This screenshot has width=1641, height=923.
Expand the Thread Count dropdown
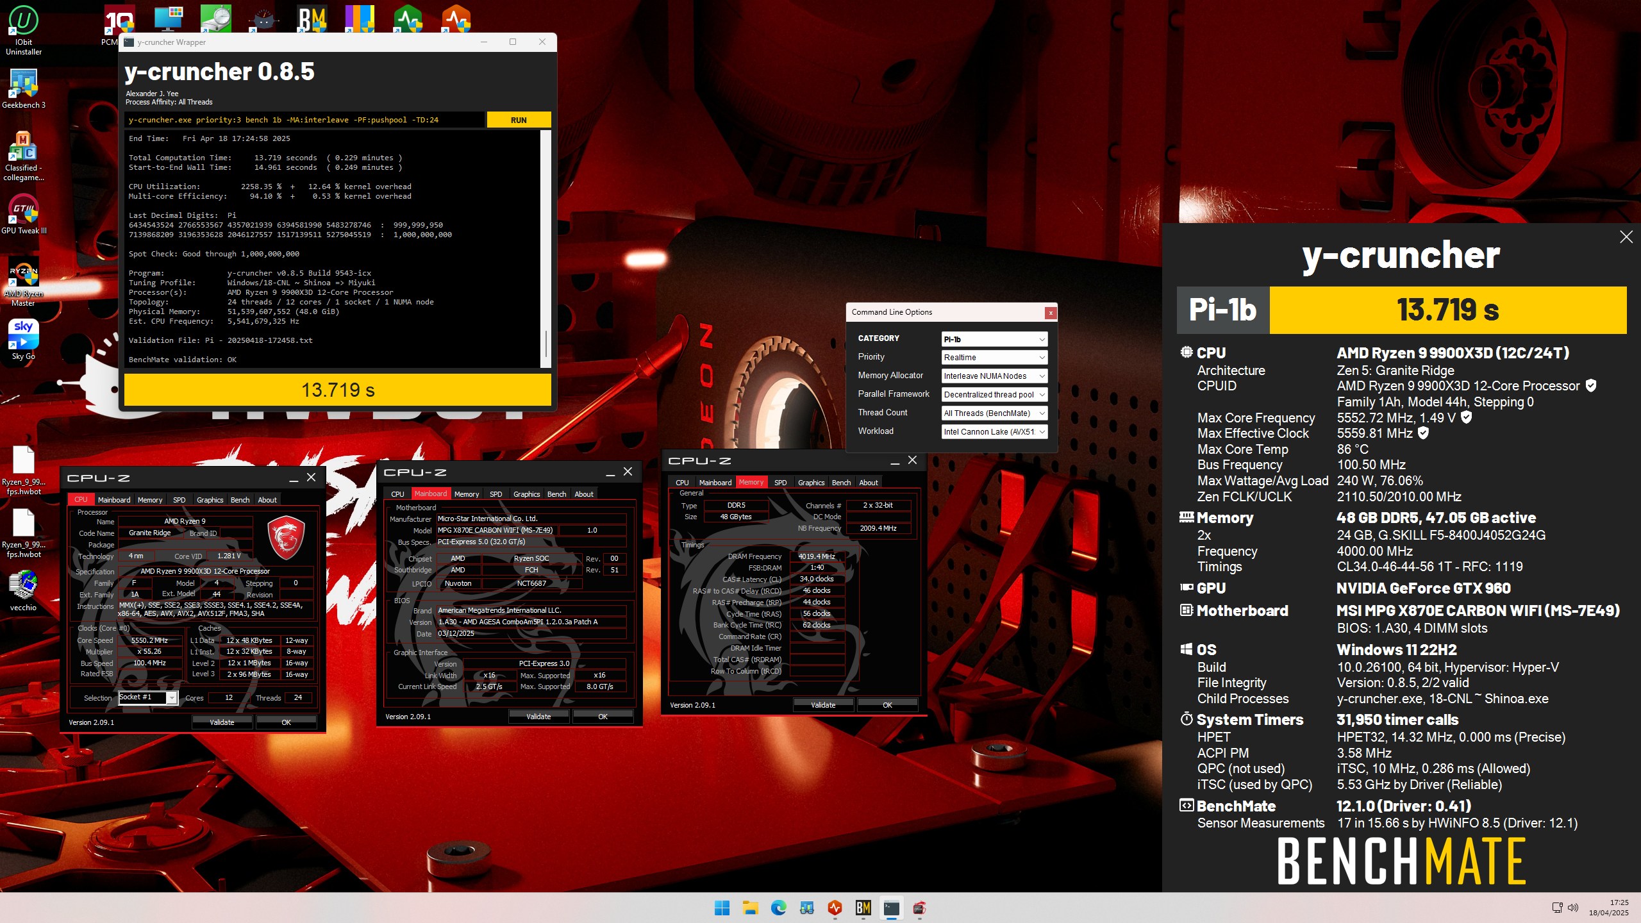click(x=994, y=413)
